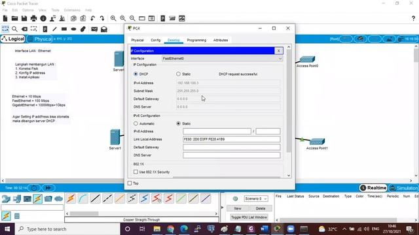Click the Add Simple PDU envelope icon

(94, 29)
